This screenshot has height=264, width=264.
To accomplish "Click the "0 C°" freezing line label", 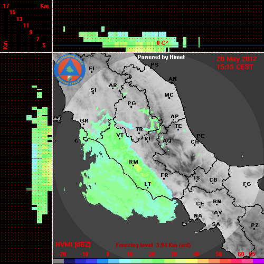I will [x=162, y=43].
